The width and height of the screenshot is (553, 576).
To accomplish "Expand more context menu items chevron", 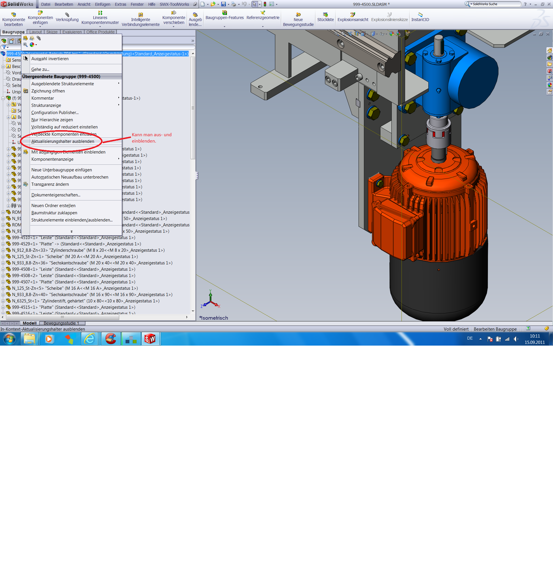I will [71, 231].
